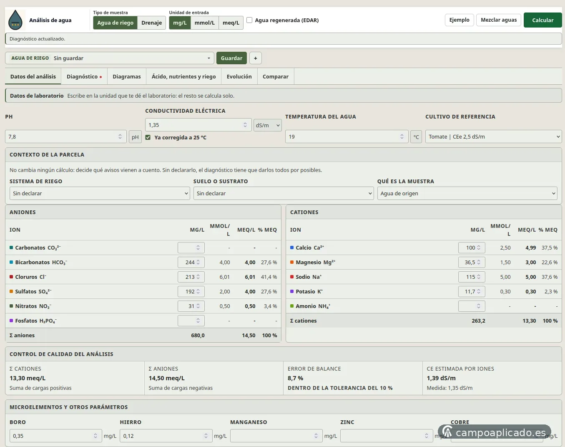Switch to the Diagnóstico tab
The width and height of the screenshot is (565, 447).
84,76
